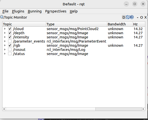
Task: Click the D dock toggle icon
Action: point(124,17)
